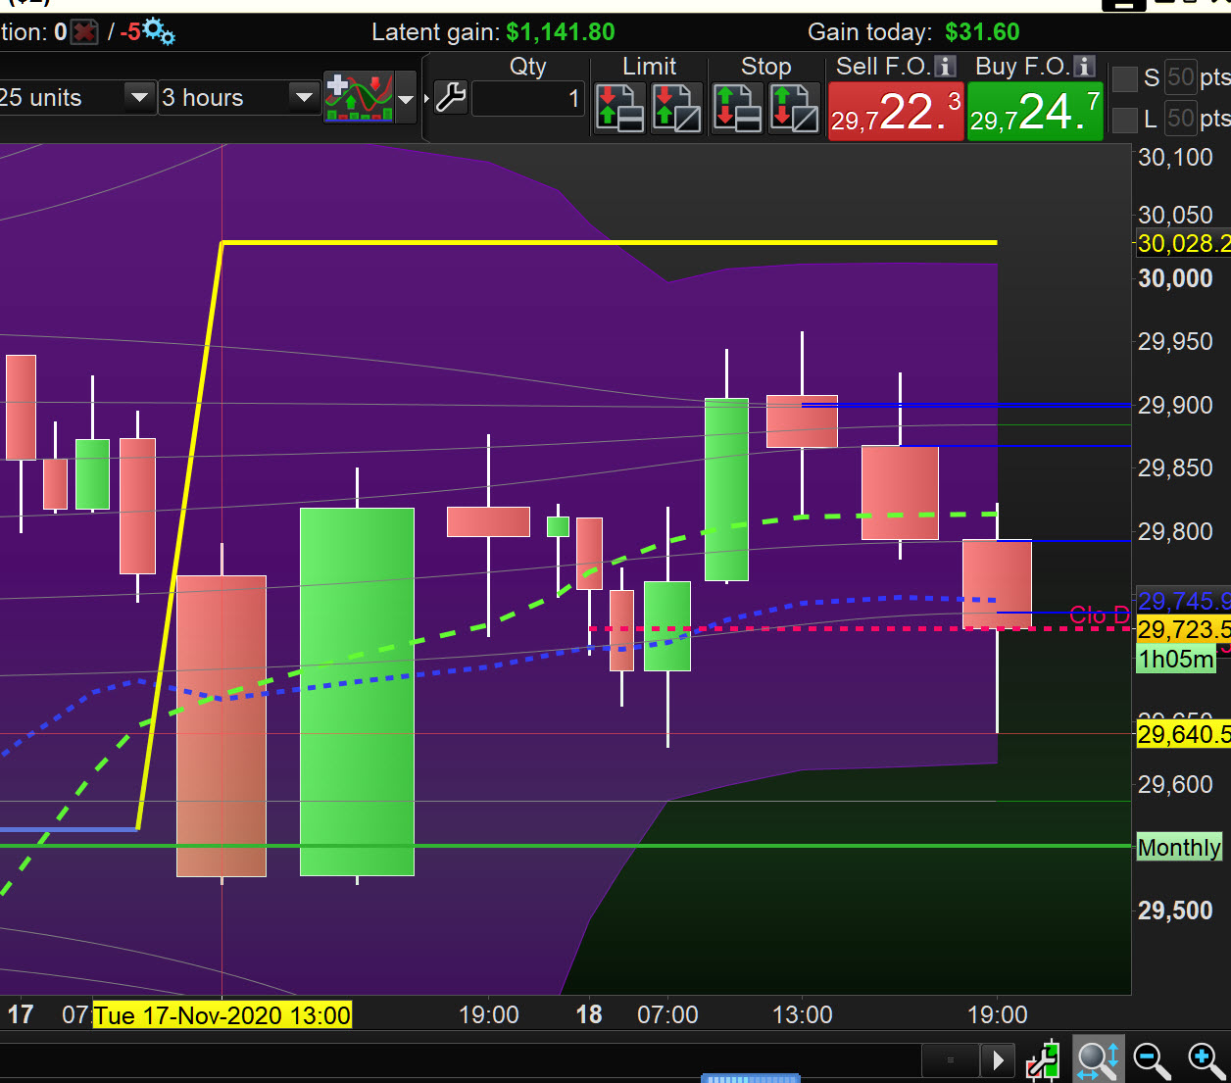Image resolution: width=1231 pixels, height=1083 pixels.
Task: Click the 29,723.5 current price label
Action: pos(1183,629)
